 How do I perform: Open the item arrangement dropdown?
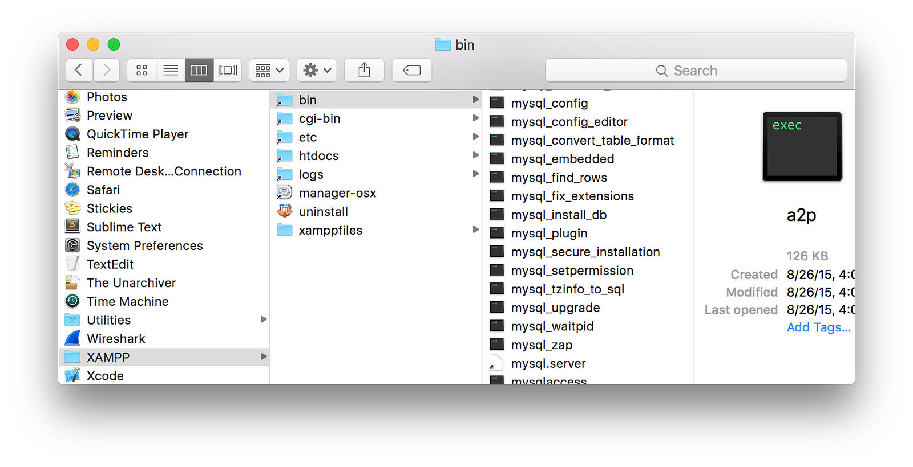coord(269,70)
